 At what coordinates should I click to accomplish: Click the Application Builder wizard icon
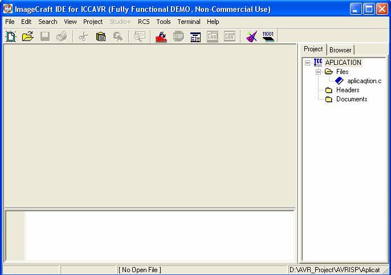click(251, 36)
